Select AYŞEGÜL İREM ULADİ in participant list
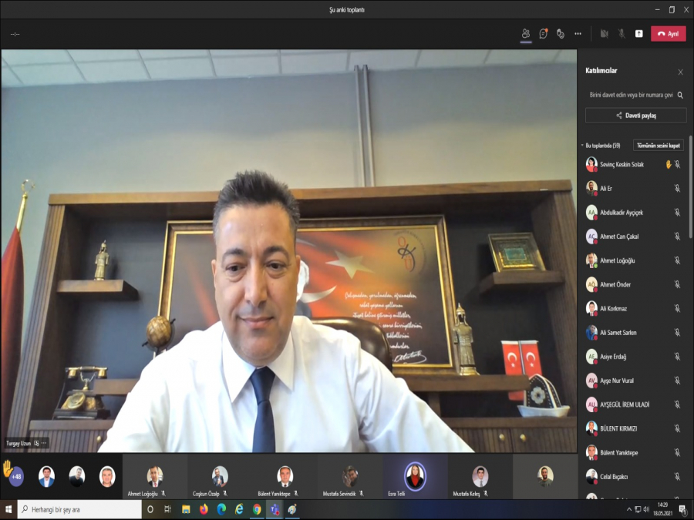Viewport: 694px width, 520px height. tap(634, 404)
